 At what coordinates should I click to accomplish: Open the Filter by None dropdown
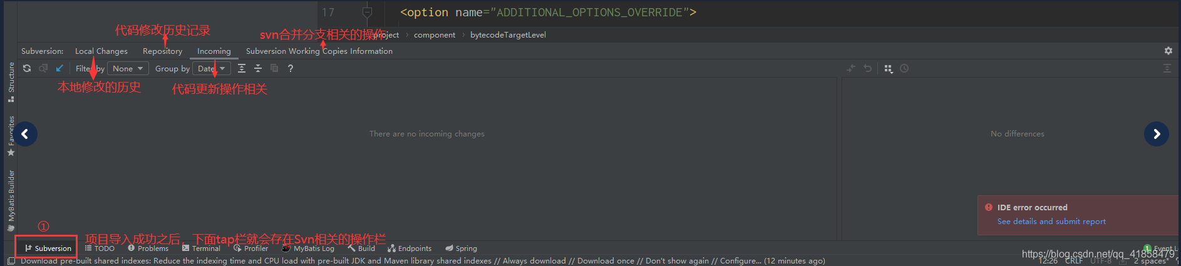128,68
